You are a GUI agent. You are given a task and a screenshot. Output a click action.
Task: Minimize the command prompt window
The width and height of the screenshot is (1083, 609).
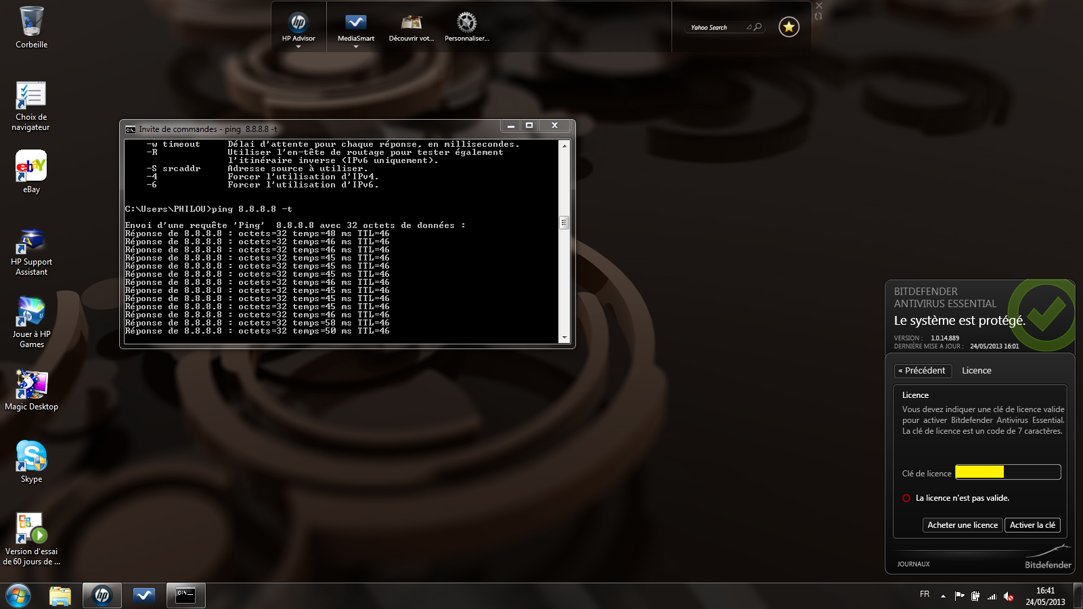point(511,125)
